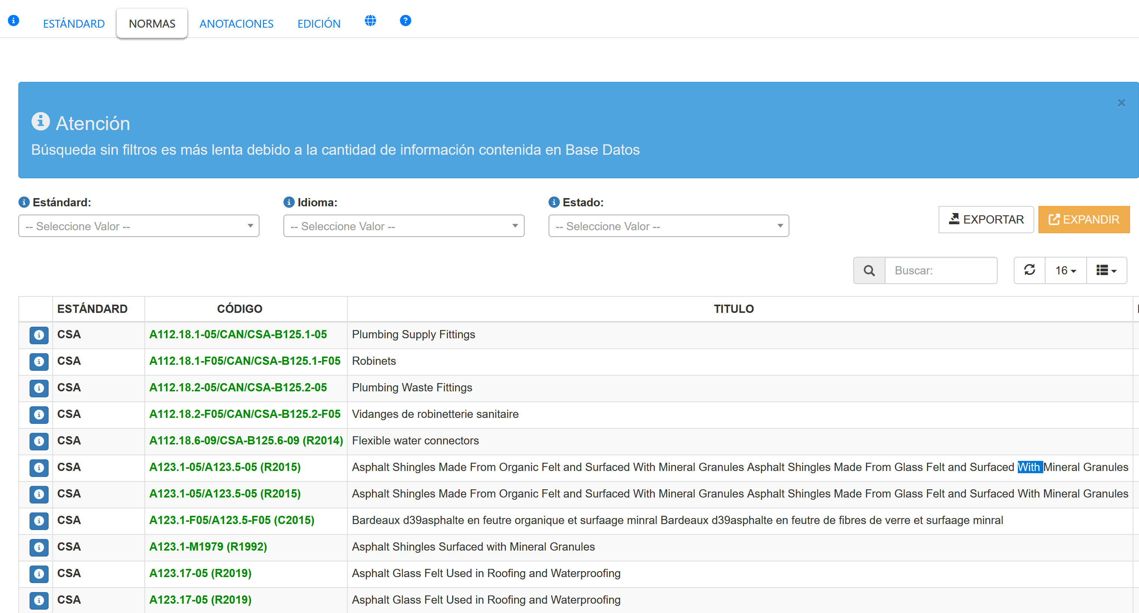Click the question mark help icon
The height and width of the screenshot is (613, 1139).
tap(405, 21)
